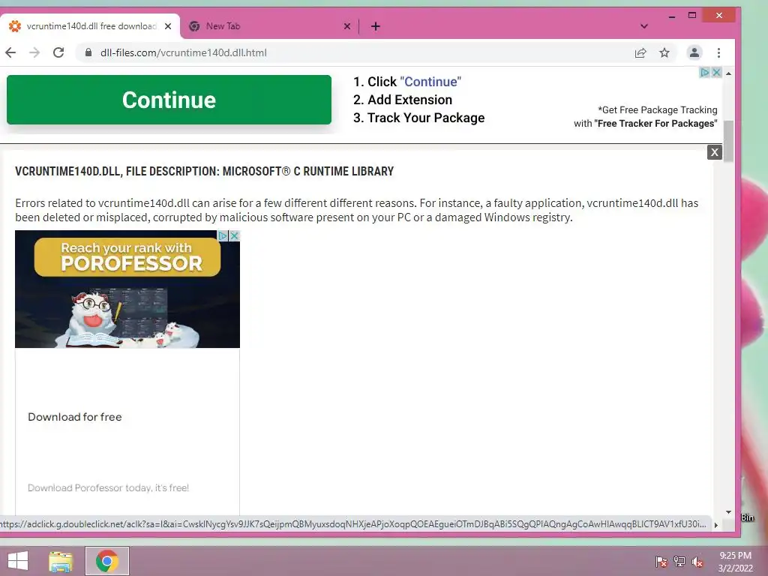Click the VCRUNTIME140D.DLL file description heading
The width and height of the screenshot is (768, 576).
204,172
